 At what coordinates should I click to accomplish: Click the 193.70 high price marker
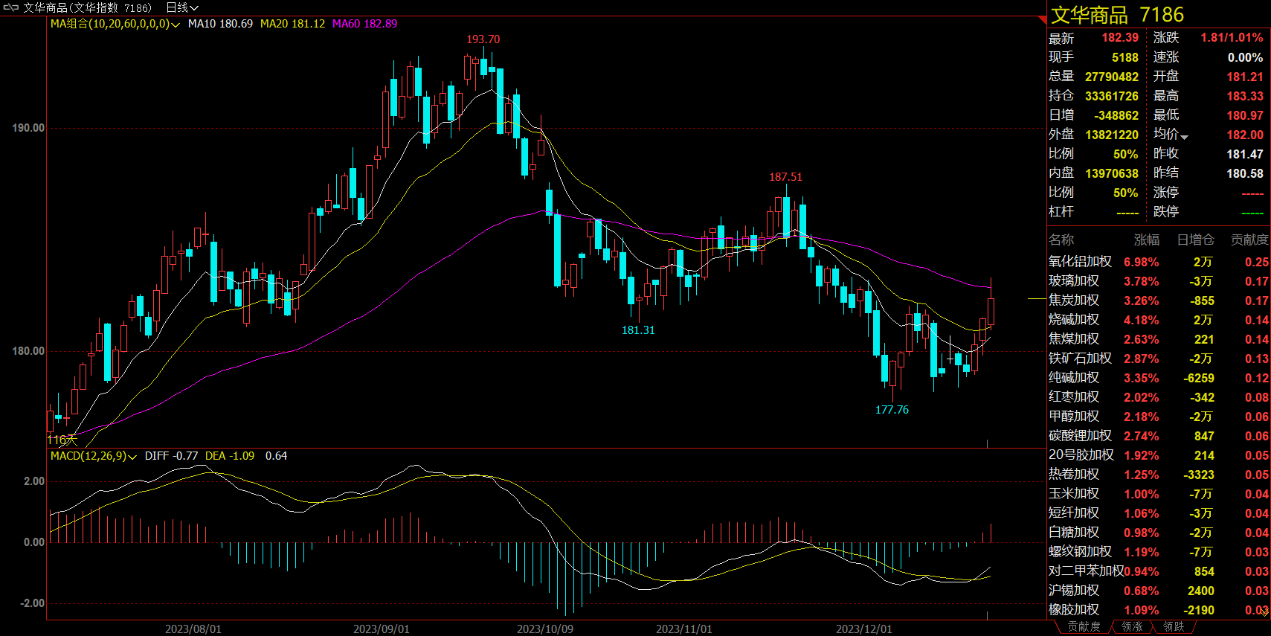(x=483, y=39)
